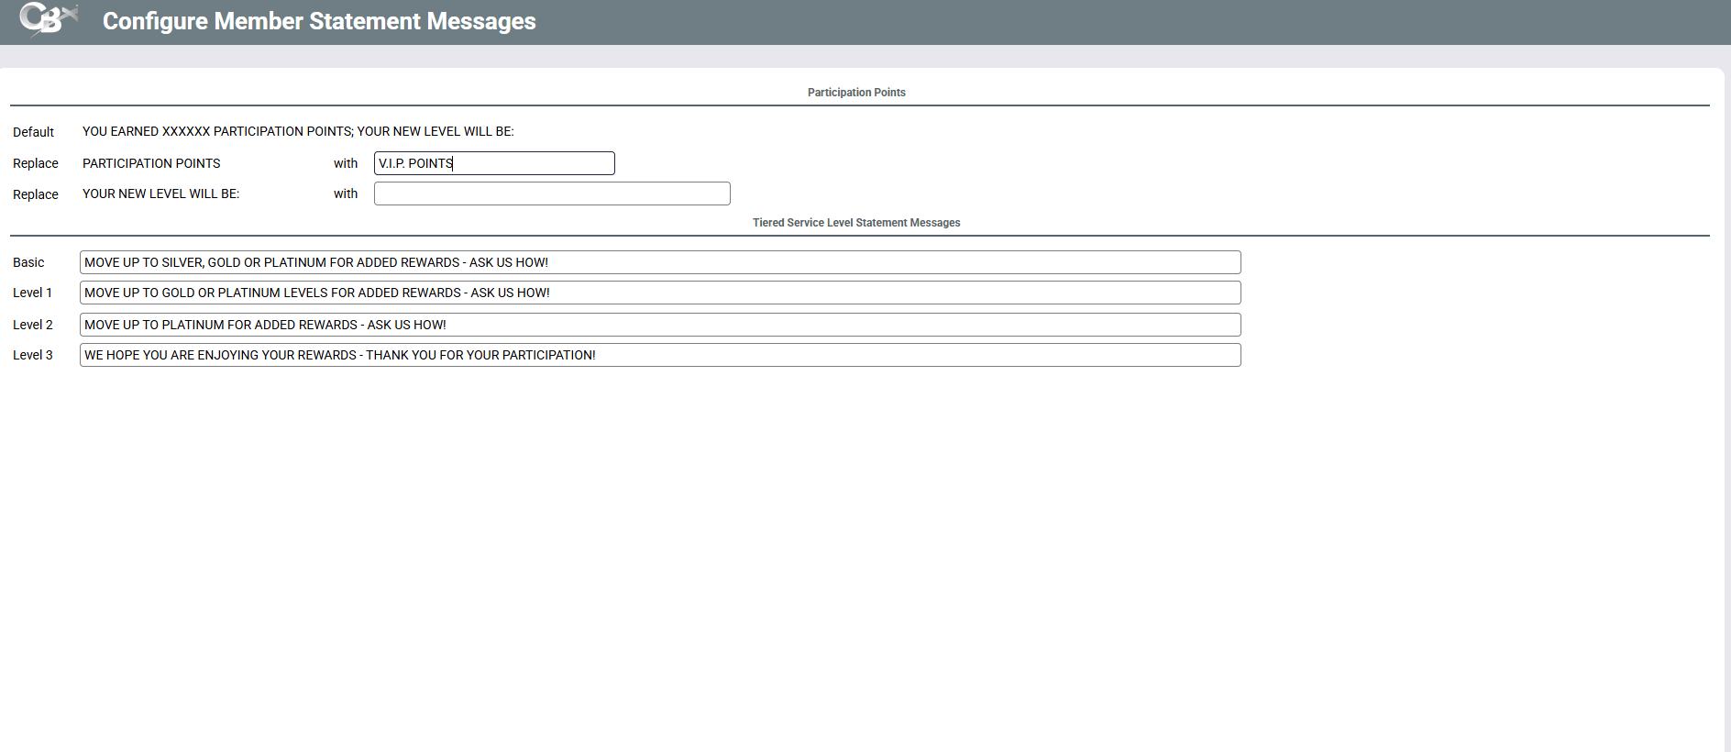Viewport: 1731px width, 752px height.
Task: Focus the V.I.P. POINTS replacement field
Action: pyautogui.click(x=494, y=163)
